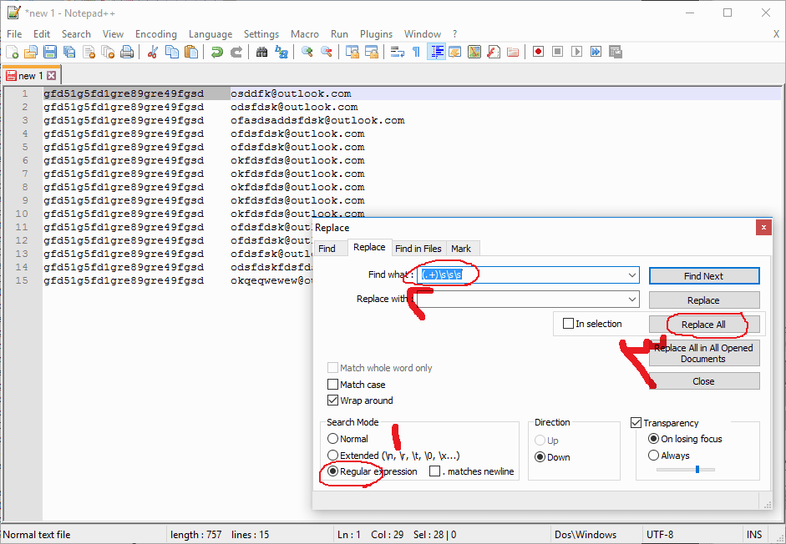The height and width of the screenshot is (544, 786).
Task: Click the Save file toolbar icon
Action: (x=50, y=52)
